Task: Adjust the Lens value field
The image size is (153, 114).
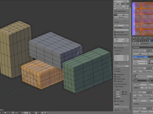Action: 121,25
